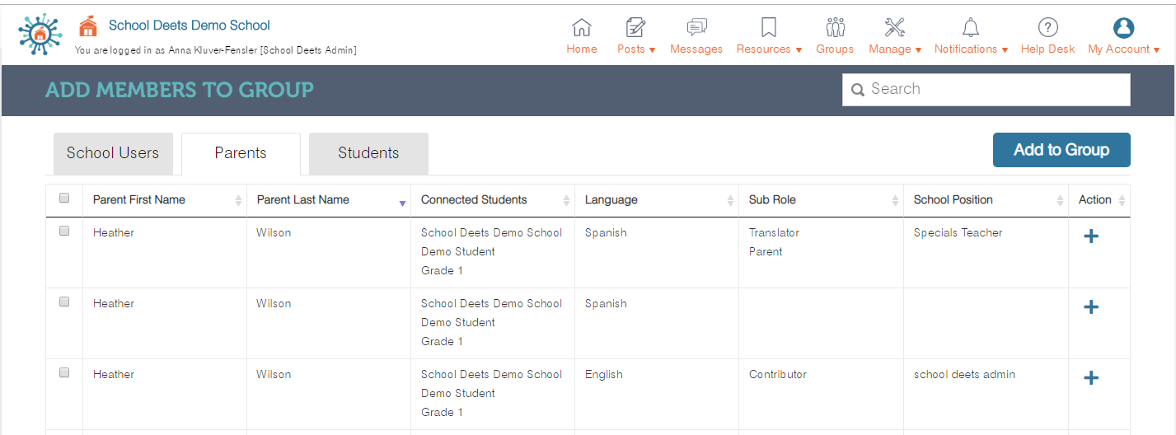Expand the My Account dropdown
This screenshot has height=435, width=1176.
pyautogui.click(x=1123, y=49)
